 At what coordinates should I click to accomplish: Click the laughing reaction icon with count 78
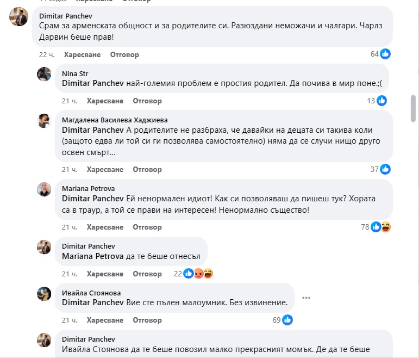coord(385,227)
